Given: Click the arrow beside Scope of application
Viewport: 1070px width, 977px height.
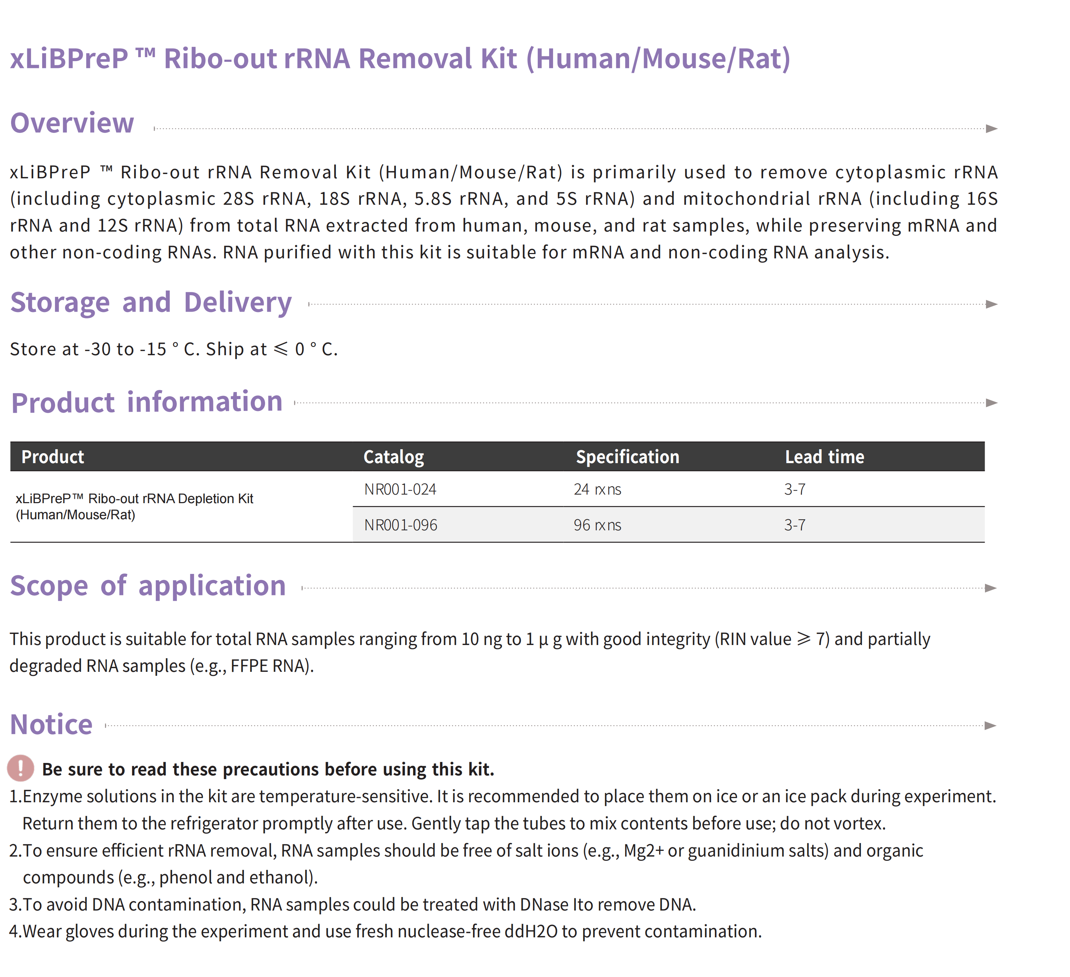Looking at the screenshot, I should pos(990,588).
